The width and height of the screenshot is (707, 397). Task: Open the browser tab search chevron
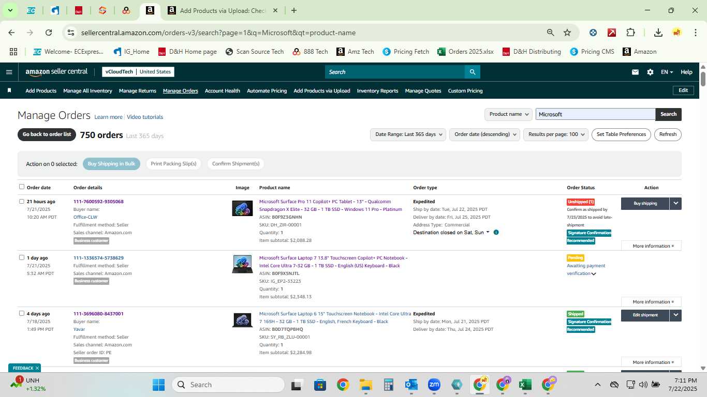tap(10, 10)
